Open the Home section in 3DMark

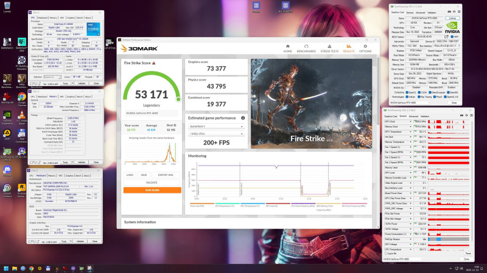pos(287,49)
